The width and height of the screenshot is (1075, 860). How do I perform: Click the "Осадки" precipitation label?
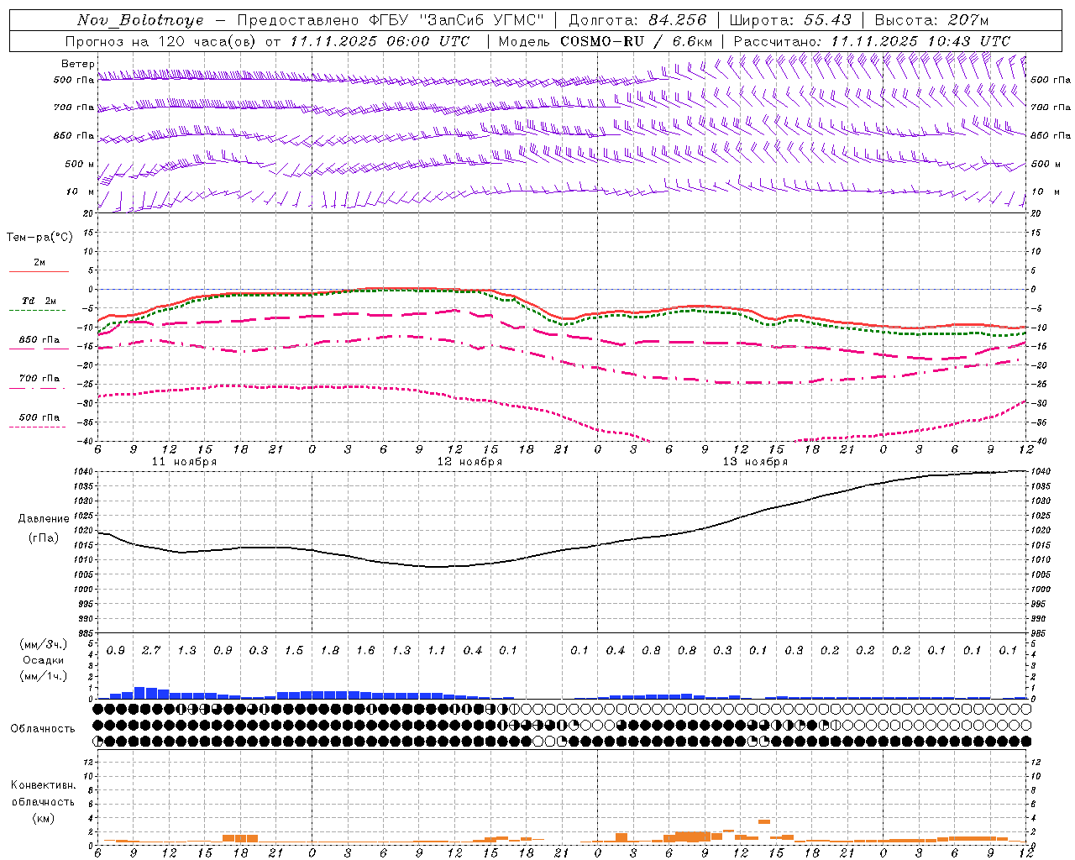[x=44, y=660]
